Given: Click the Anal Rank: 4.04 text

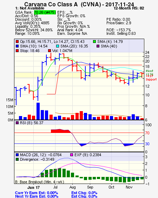Looking at the screenshot, I should click(x=70, y=30).
